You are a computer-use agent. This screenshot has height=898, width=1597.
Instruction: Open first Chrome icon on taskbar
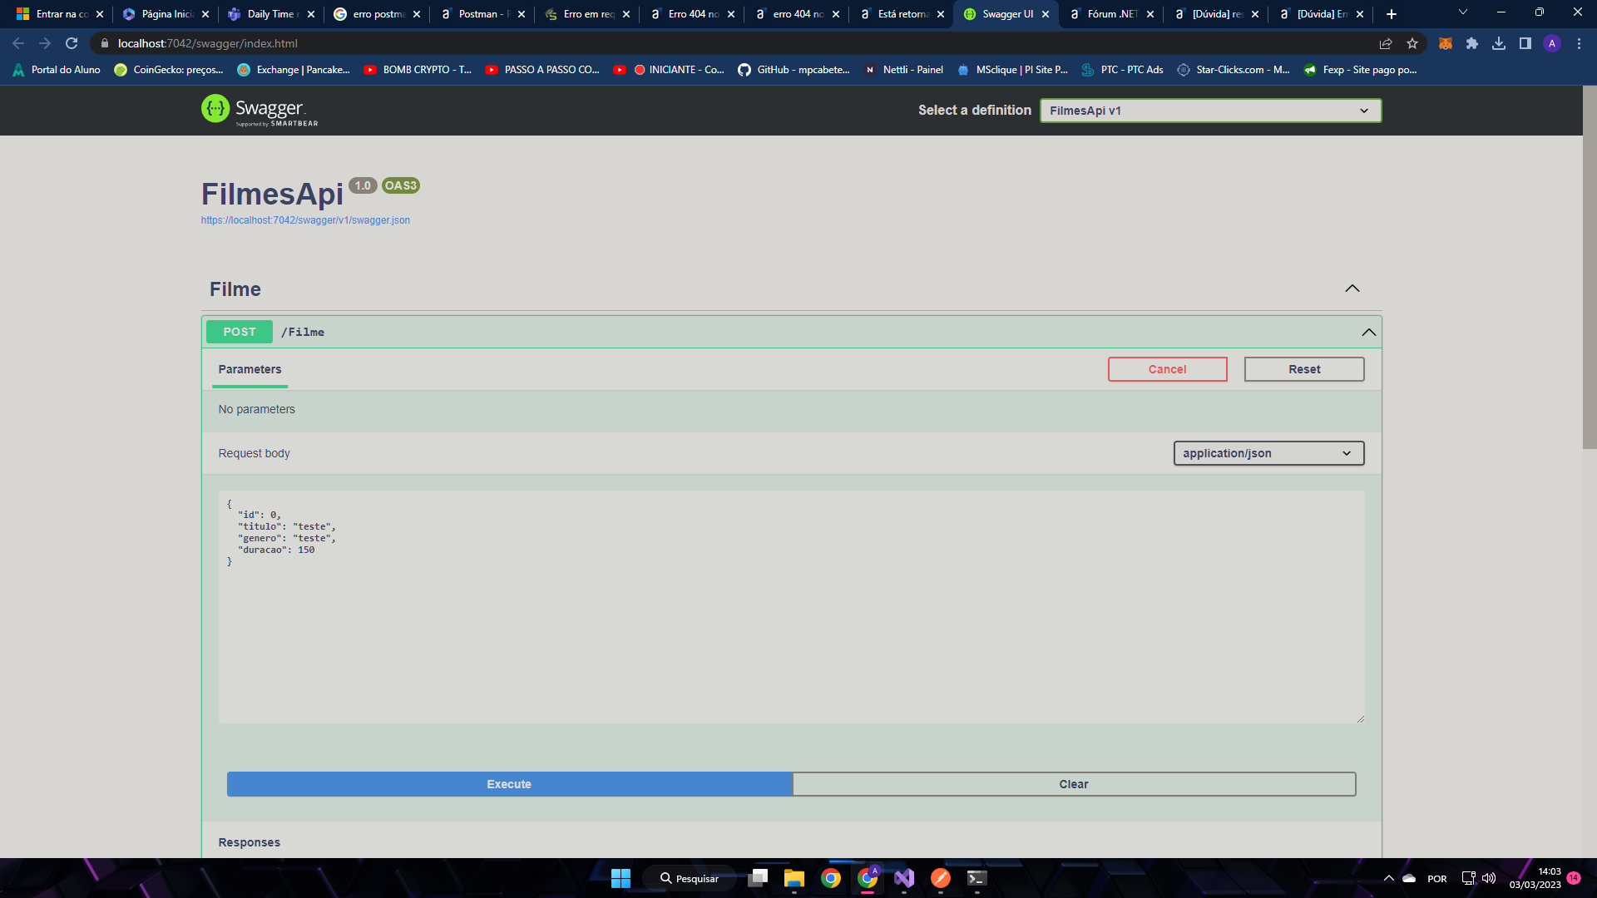[831, 878]
